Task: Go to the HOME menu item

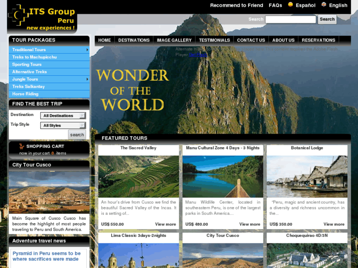Action: tap(104, 40)
